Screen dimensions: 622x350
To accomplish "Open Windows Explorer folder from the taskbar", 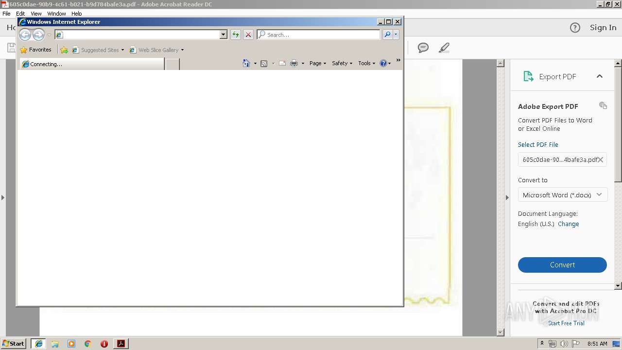I will 55,344.
